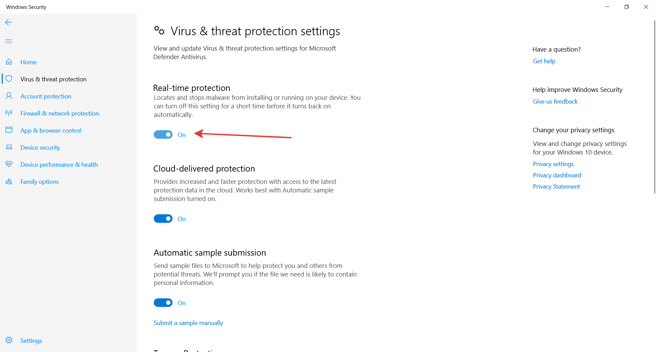Turn off Real-time protection toggle
The height and width of the screenshot is (352, 656).
coord(163,135)
